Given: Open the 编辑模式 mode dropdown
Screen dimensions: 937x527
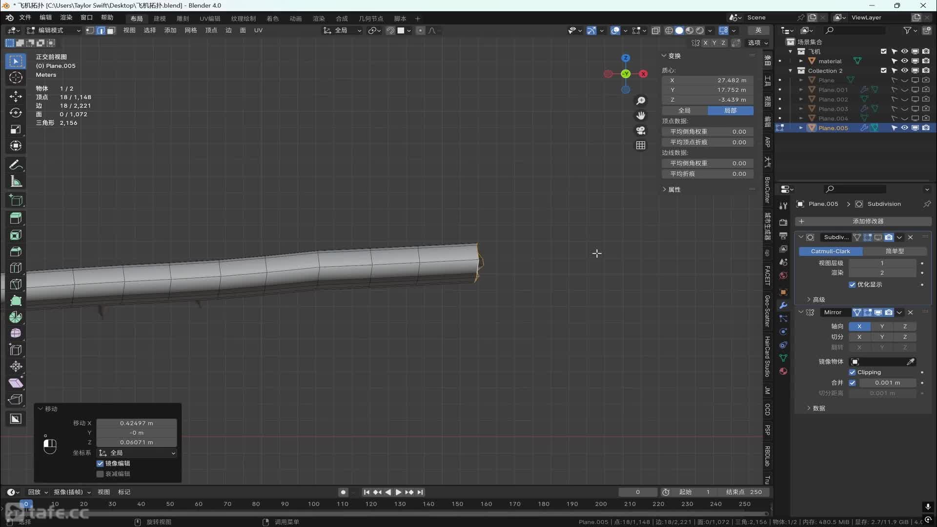Looking at the screenshot, I should (54, 30).
